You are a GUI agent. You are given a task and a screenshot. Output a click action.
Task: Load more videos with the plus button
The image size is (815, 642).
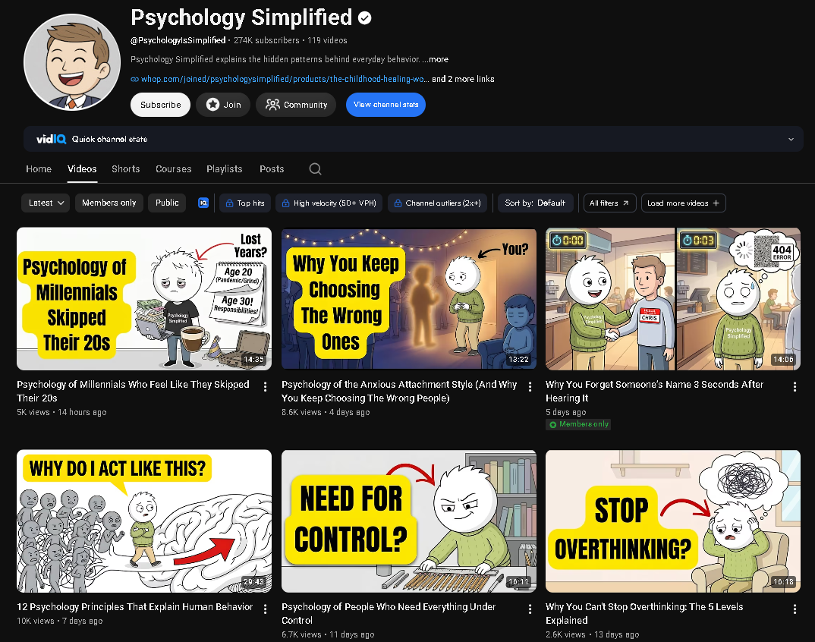pyautogui.click(x=683, y=203)
